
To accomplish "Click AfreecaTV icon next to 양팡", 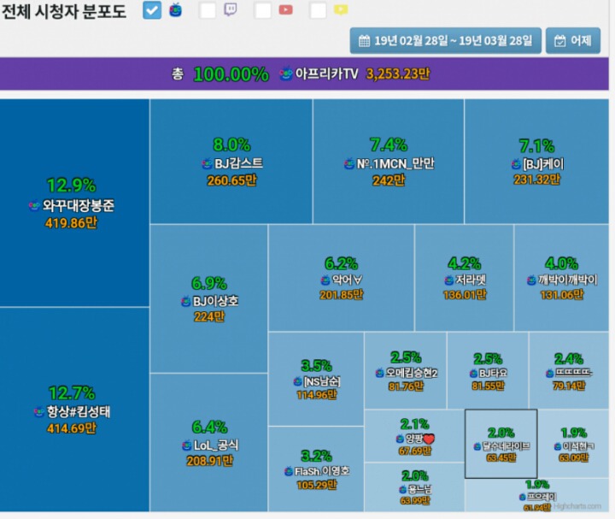I will click(400, 438).
